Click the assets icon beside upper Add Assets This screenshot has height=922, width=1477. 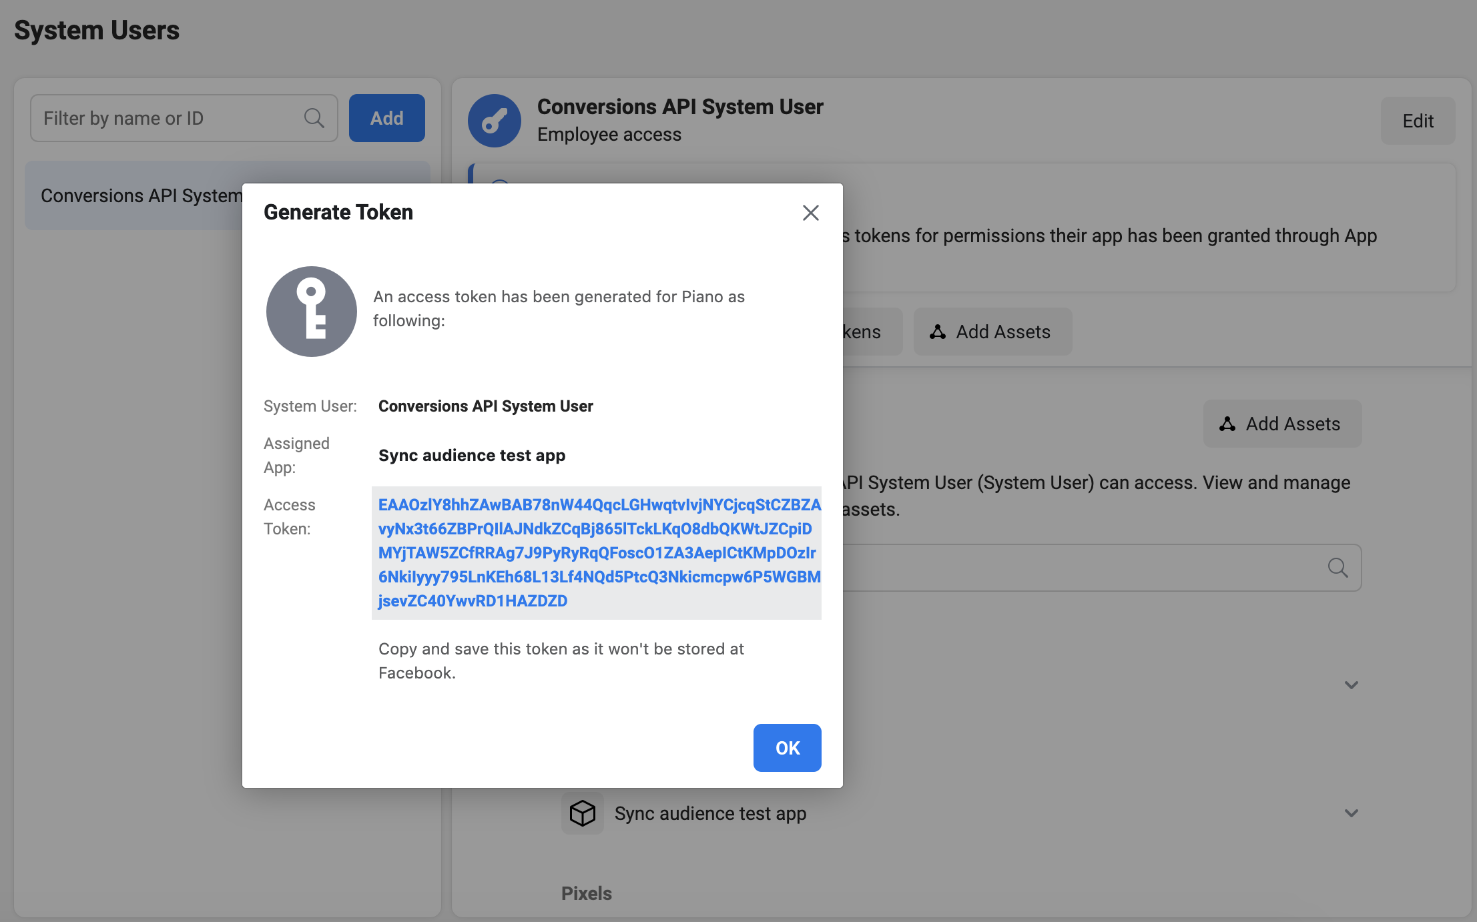[x=938, y=332]
